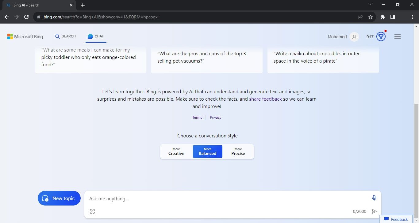Reload the page with refresh icon

[x=26, y=17]
